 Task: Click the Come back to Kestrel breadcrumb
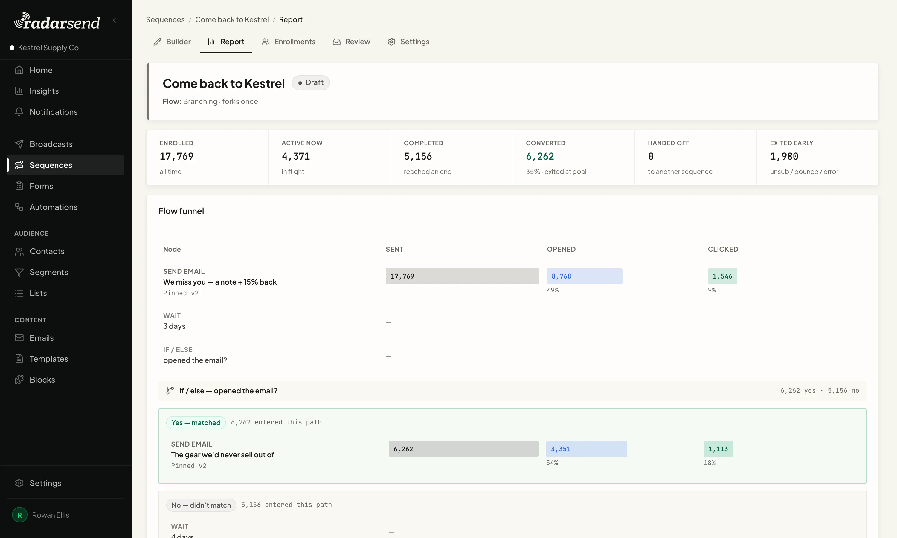point(232,19)
